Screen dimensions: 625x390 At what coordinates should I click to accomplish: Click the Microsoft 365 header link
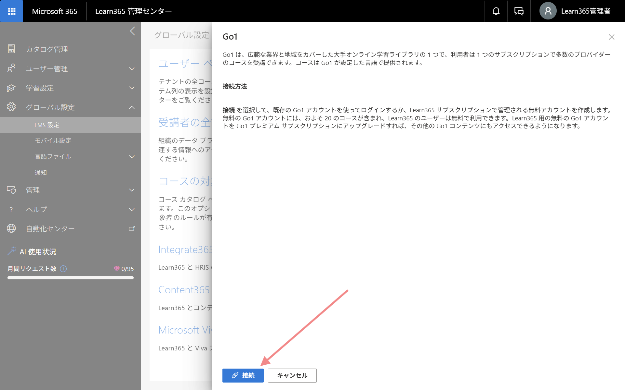click(55, 11)
